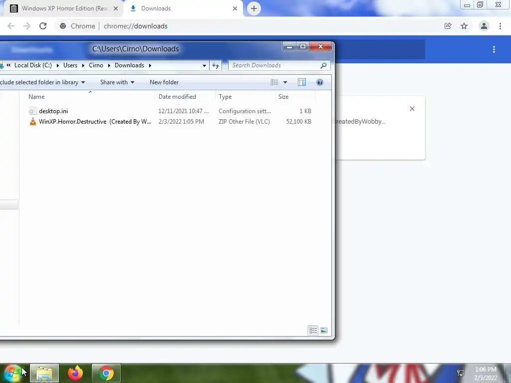Expand arrow after Local Disk (C:)
The image size is (511, 383).
tap(57, 65)
